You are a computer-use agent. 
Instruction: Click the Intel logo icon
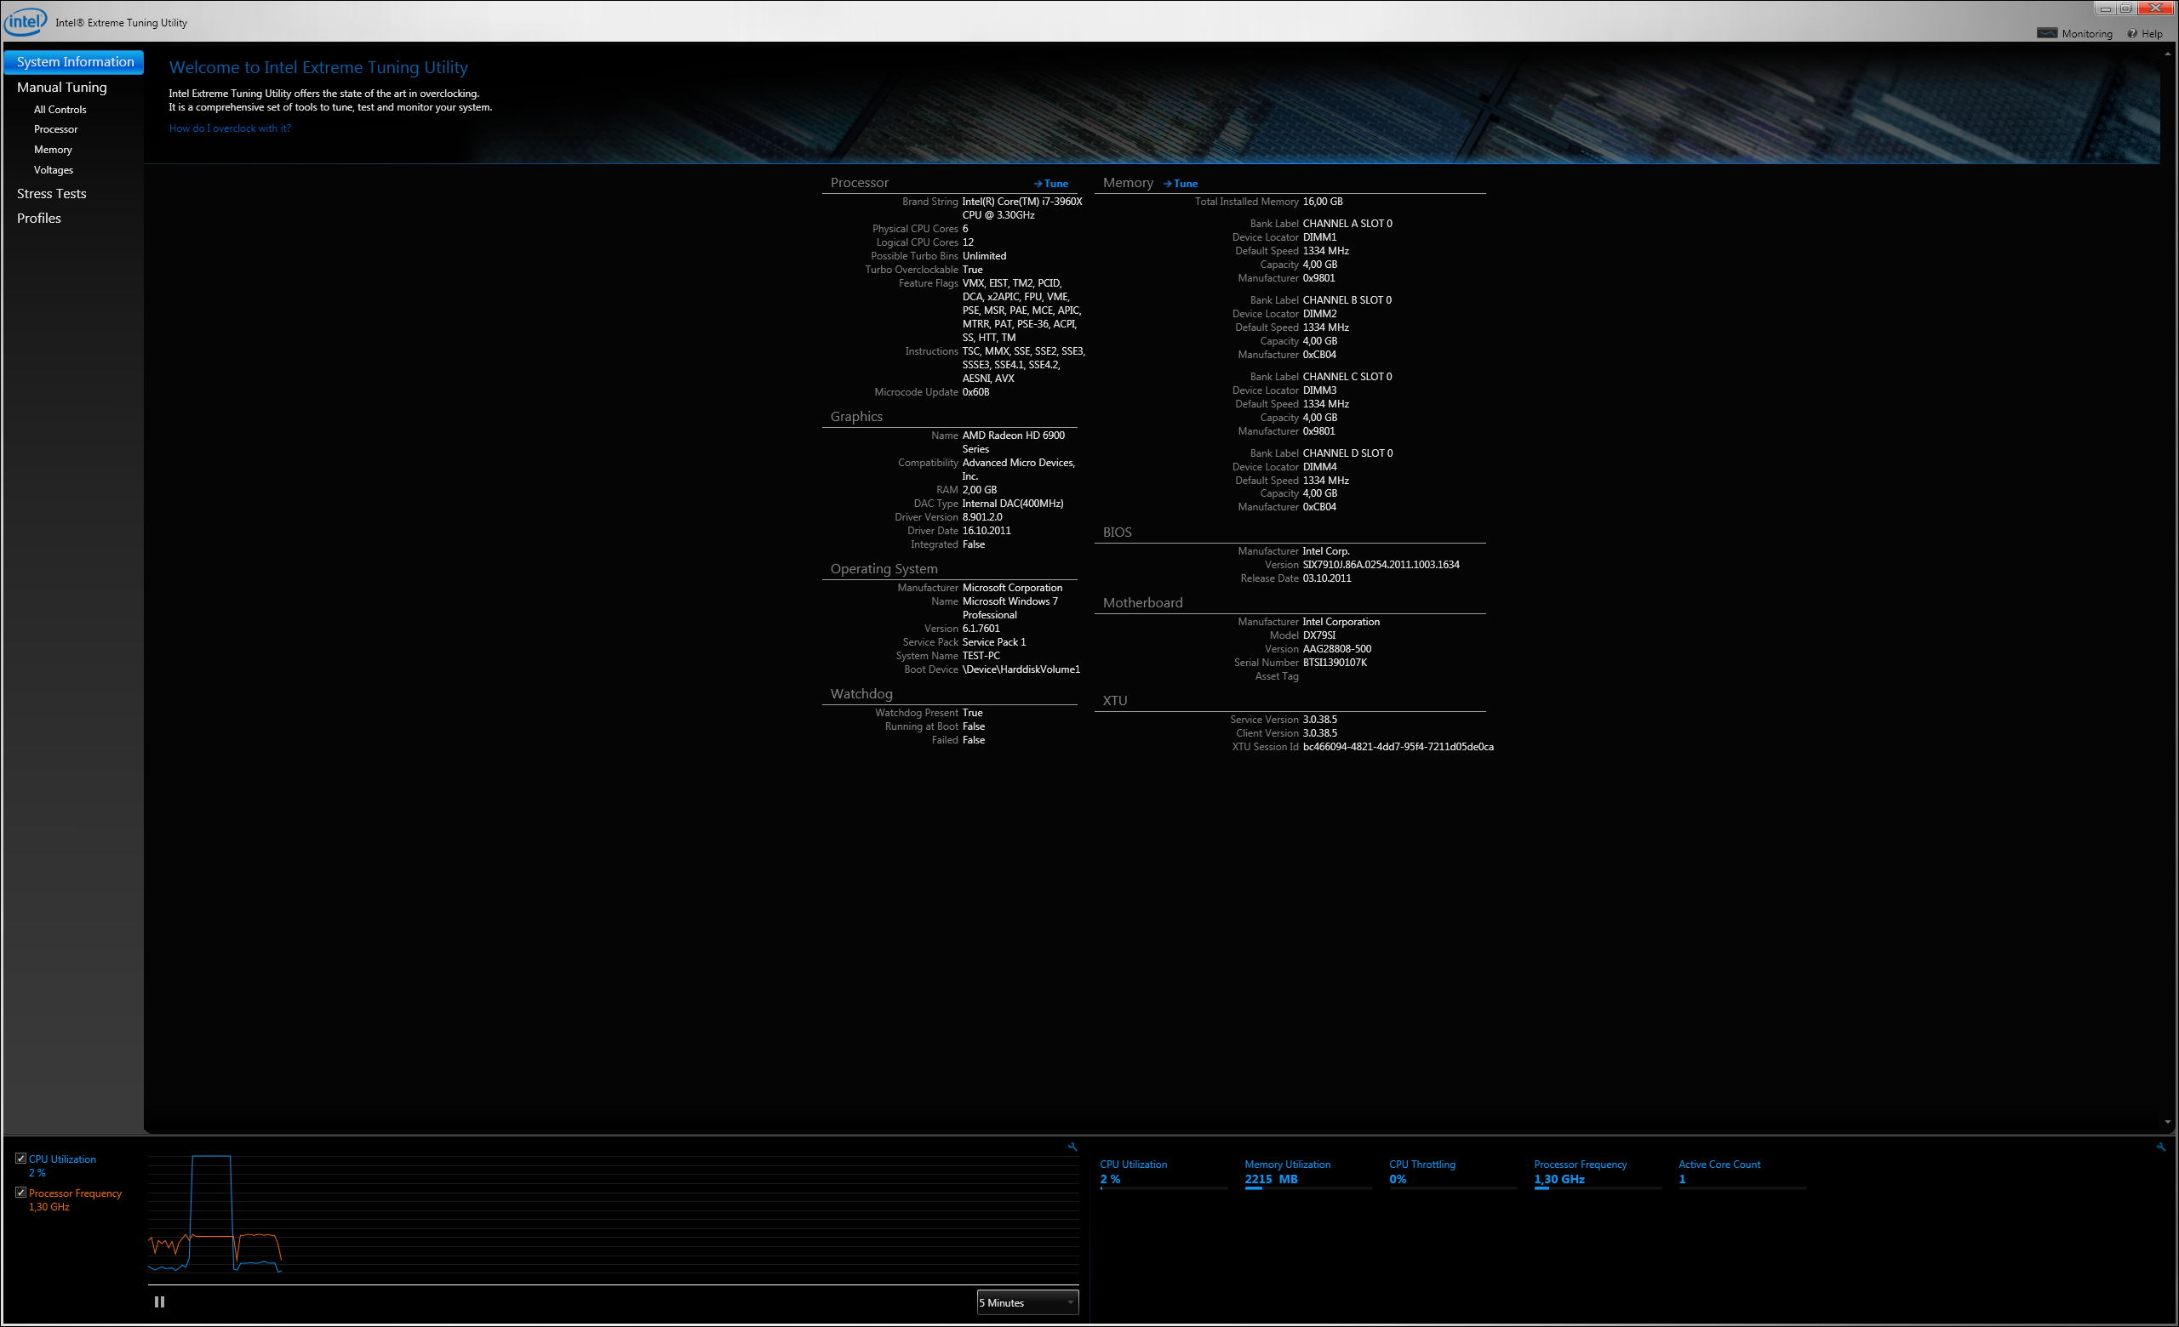tap(25, 21)
